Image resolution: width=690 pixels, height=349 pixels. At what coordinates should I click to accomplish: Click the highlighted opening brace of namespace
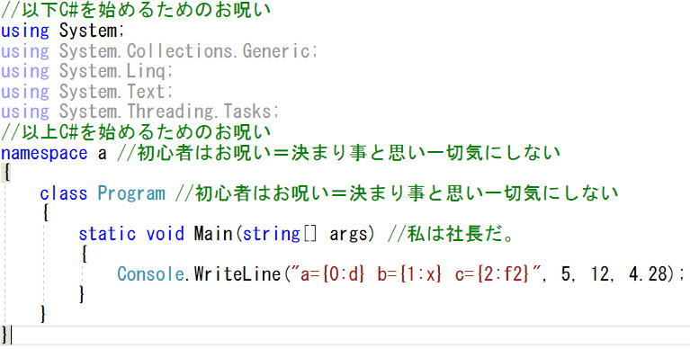[x=5, y=173]
